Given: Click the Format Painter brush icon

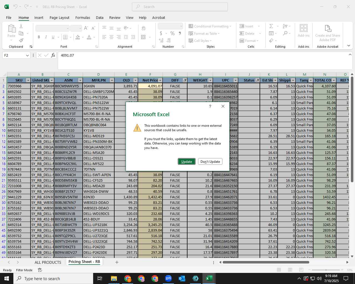Looking at the screenshot, I should pyautogui.click(x=21, y=40).
